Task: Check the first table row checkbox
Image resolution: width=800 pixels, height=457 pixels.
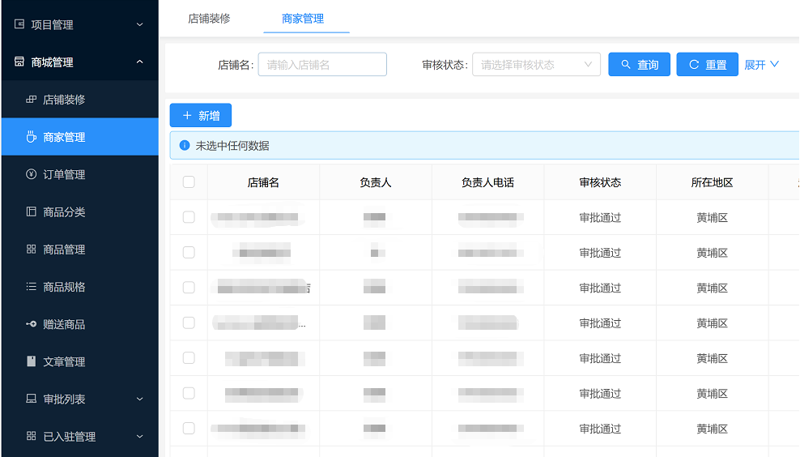Action: pos(189,217)
